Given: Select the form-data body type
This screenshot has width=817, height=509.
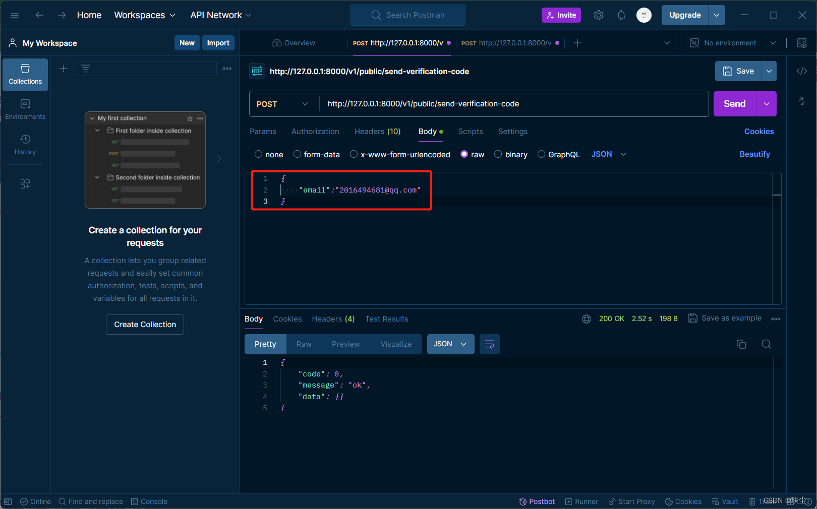Looking at the screenshot, I should (297, 154).
